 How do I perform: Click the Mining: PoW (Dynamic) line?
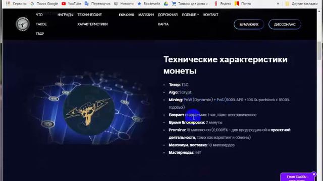pyautogui.click(x=229, y=104)
